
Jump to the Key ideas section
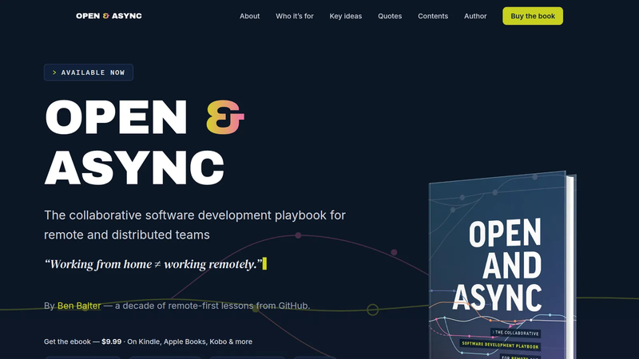[x=346, y=16]
